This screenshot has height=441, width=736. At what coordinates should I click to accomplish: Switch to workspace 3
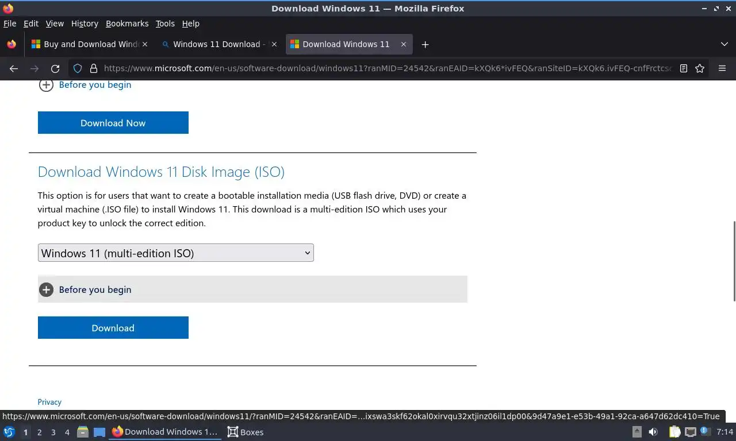tap(53, 432)
